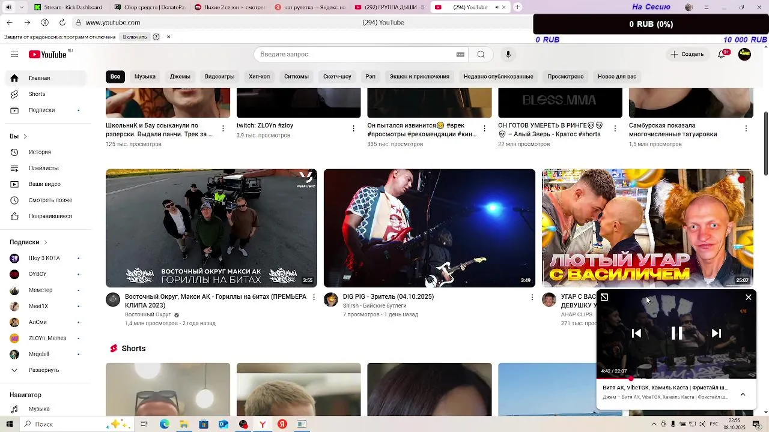Open the Гориллы на битах video thumbnail

(211, 228)
